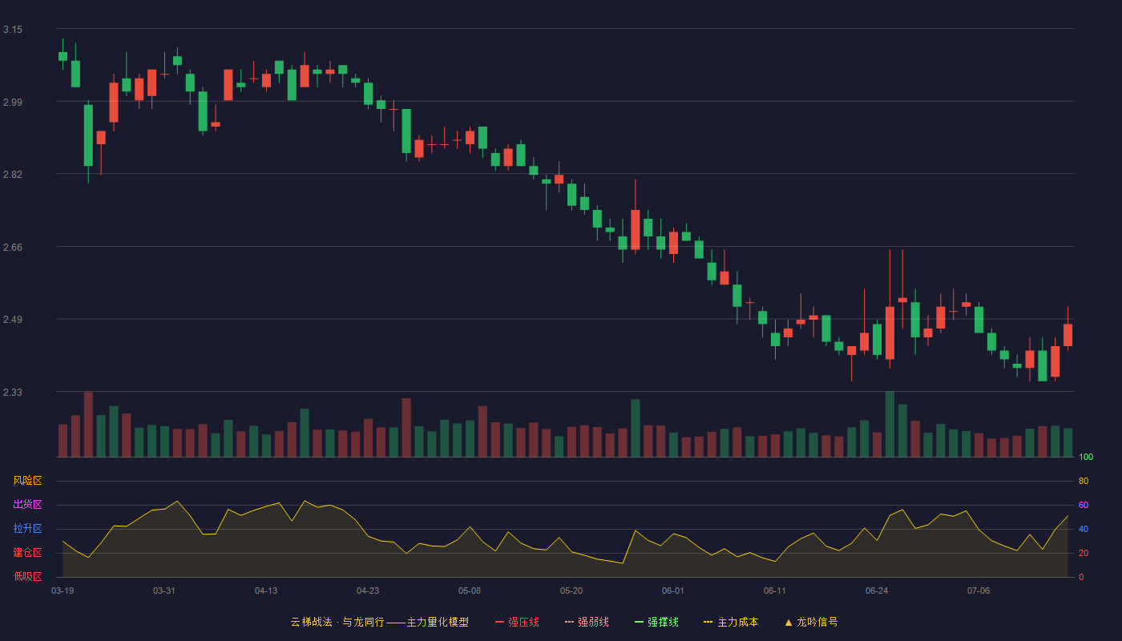The height and width of the screenshot is (641, 1122).
Task: Toggle the 强压线 legend entry
Action: click(x=517, y=622)
